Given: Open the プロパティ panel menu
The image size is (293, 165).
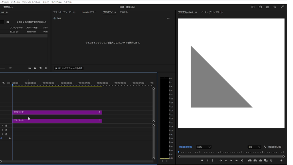Looking at the screenshot, I should click(x=115, y=12).
